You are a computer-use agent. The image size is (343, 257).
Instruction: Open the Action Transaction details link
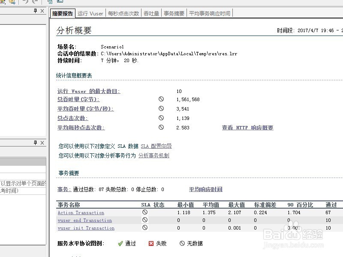coord(80,212)
